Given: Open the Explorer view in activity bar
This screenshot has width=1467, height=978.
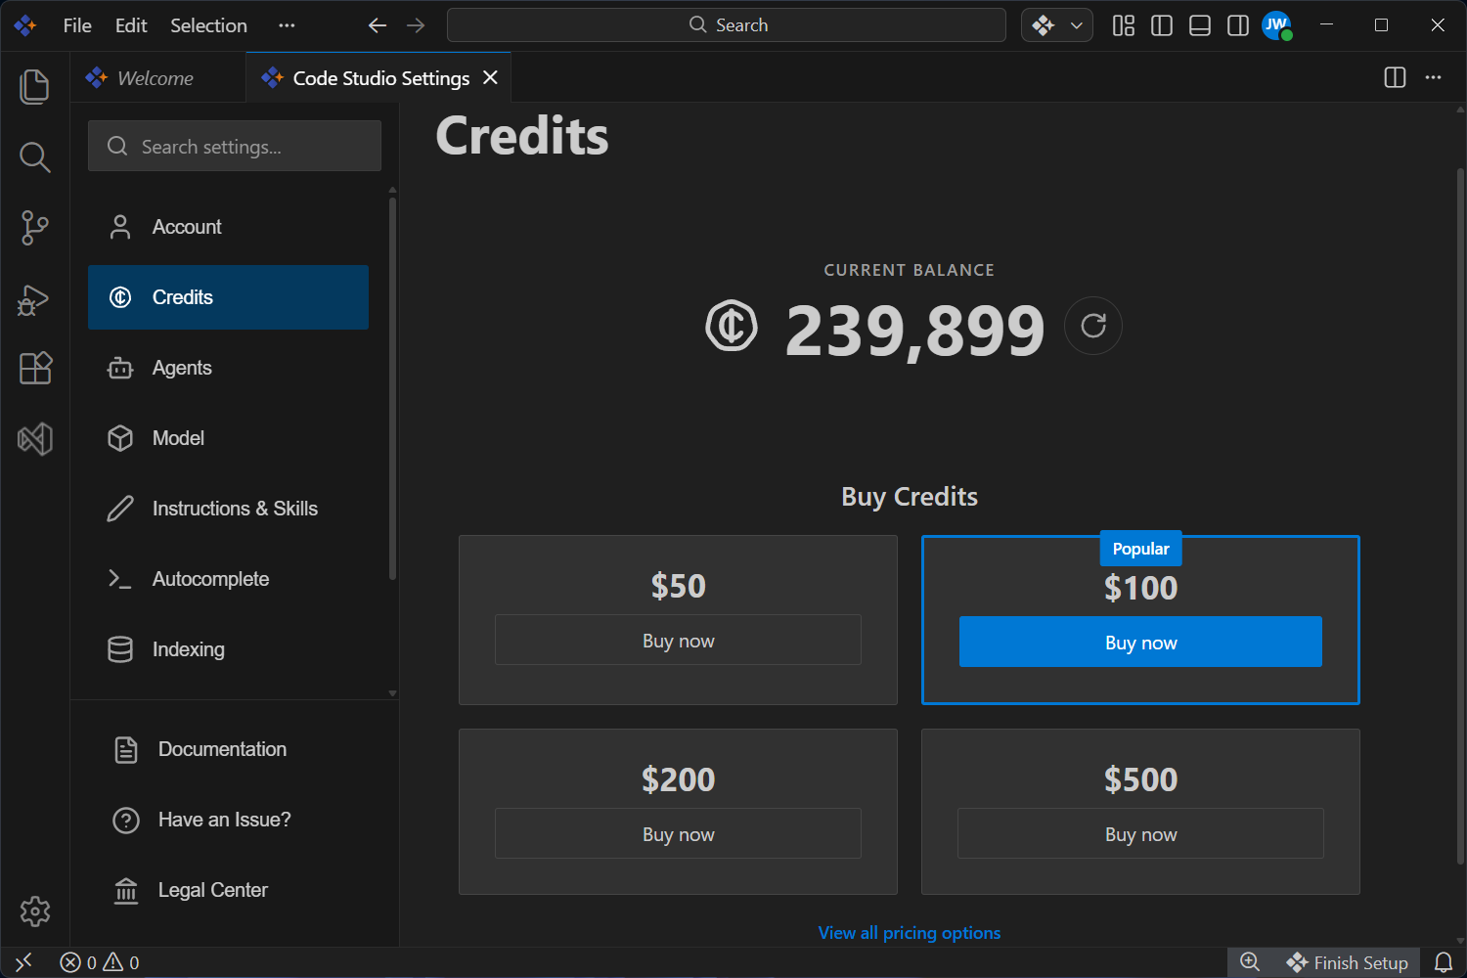Looking at the screenshot, I should (34, 86).
